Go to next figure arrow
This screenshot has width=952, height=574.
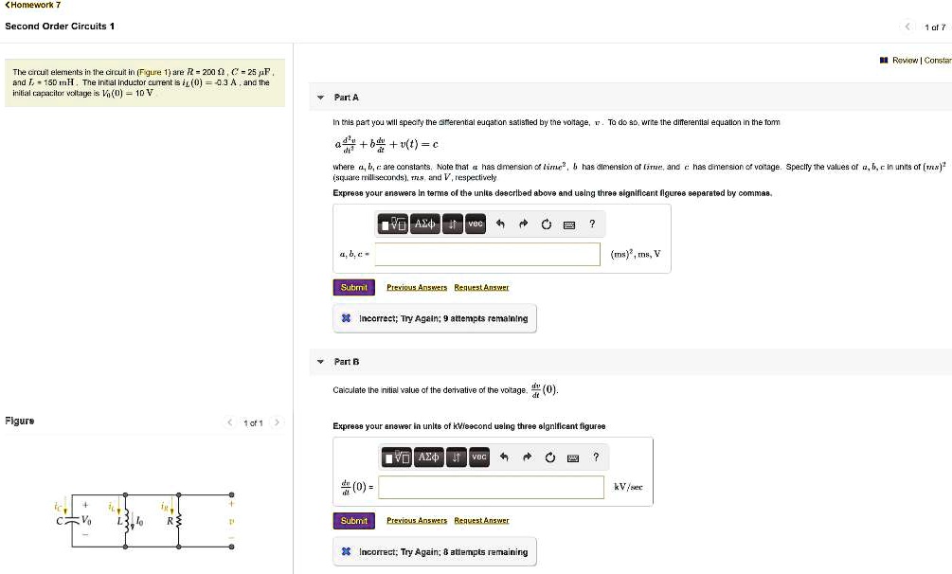pyautogui.click(x=278, y=422)
